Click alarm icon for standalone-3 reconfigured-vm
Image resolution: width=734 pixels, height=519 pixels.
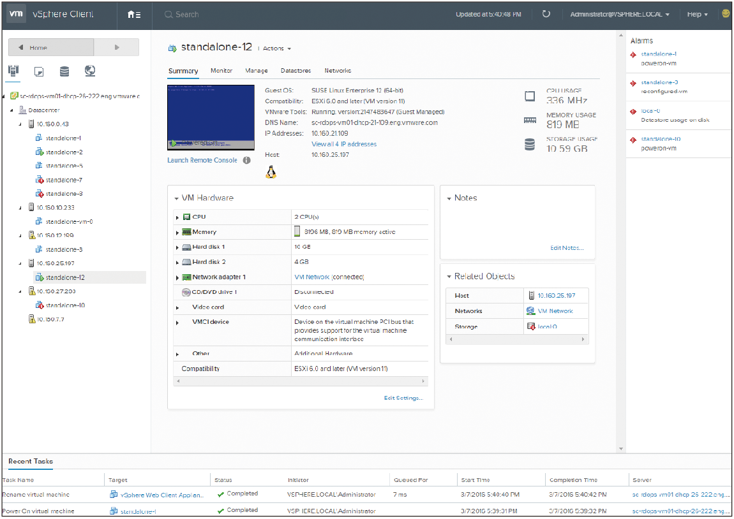click(633, 84)
